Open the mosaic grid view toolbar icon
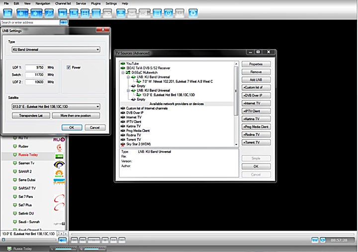Viewport: 358px width, 252px height. tap(96, 13)
